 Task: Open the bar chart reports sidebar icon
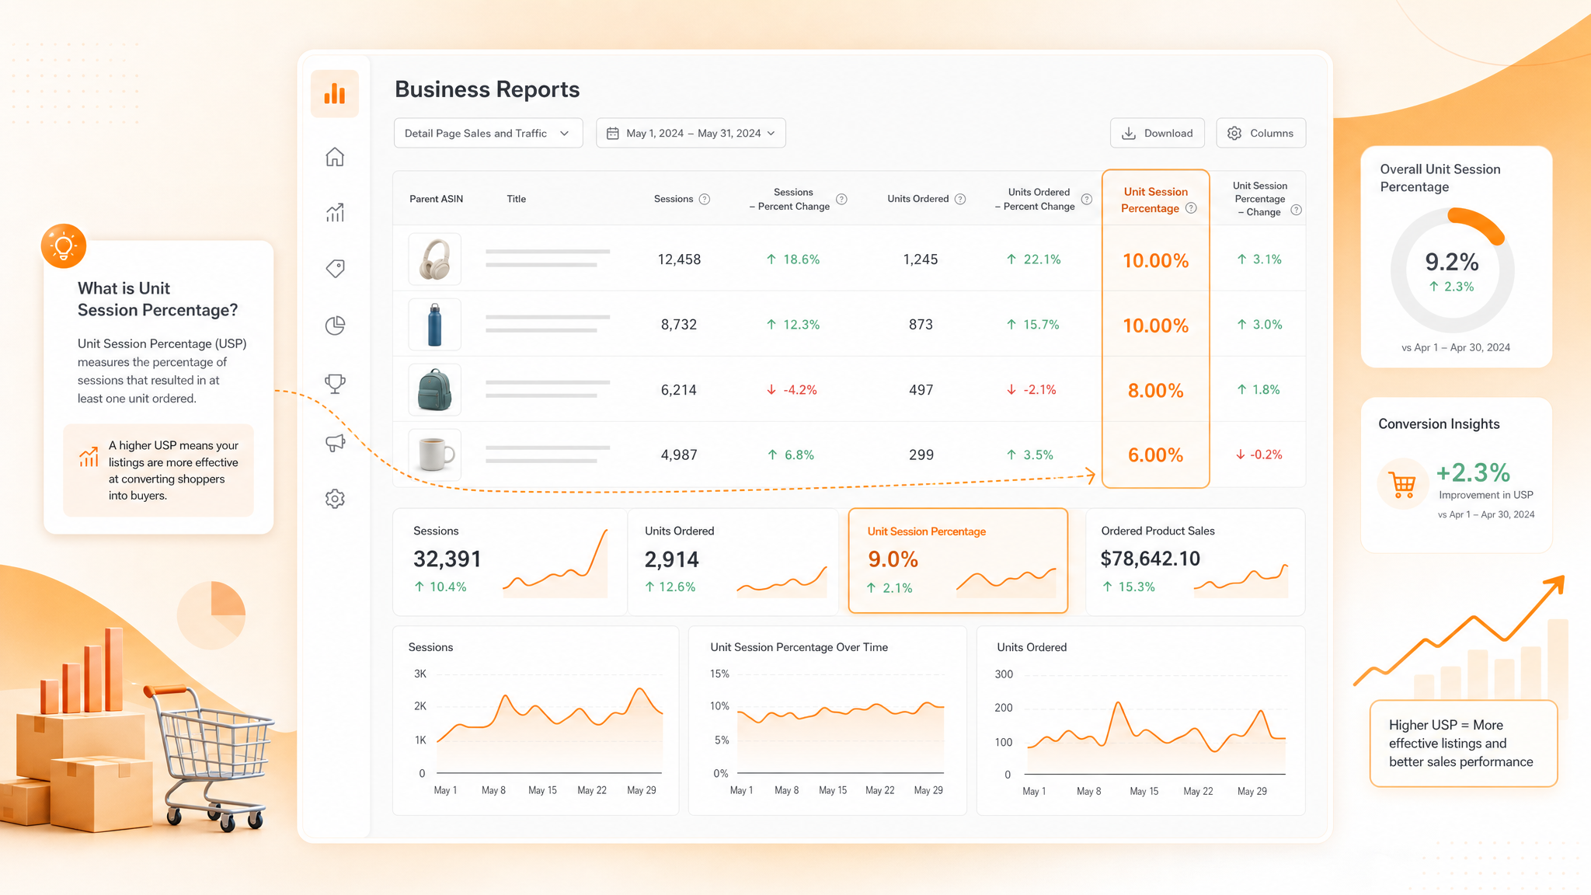(335, 94)
